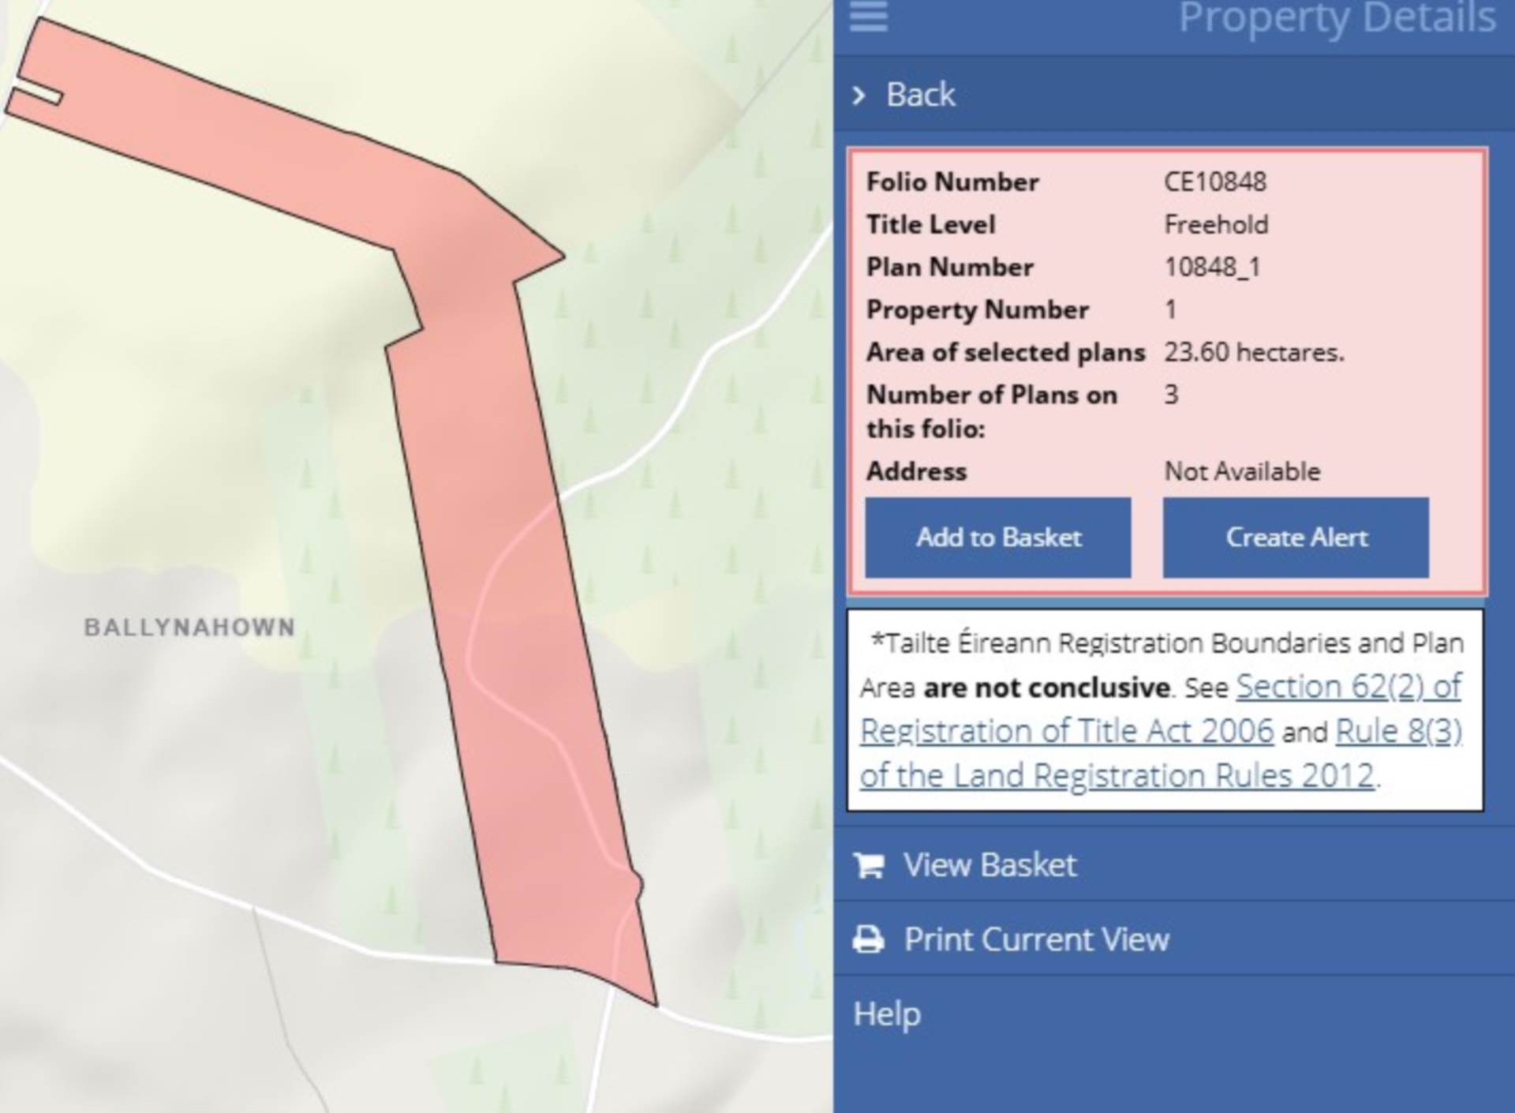Select Print Current View
1515x1113 pixels.
[1036, 939]
